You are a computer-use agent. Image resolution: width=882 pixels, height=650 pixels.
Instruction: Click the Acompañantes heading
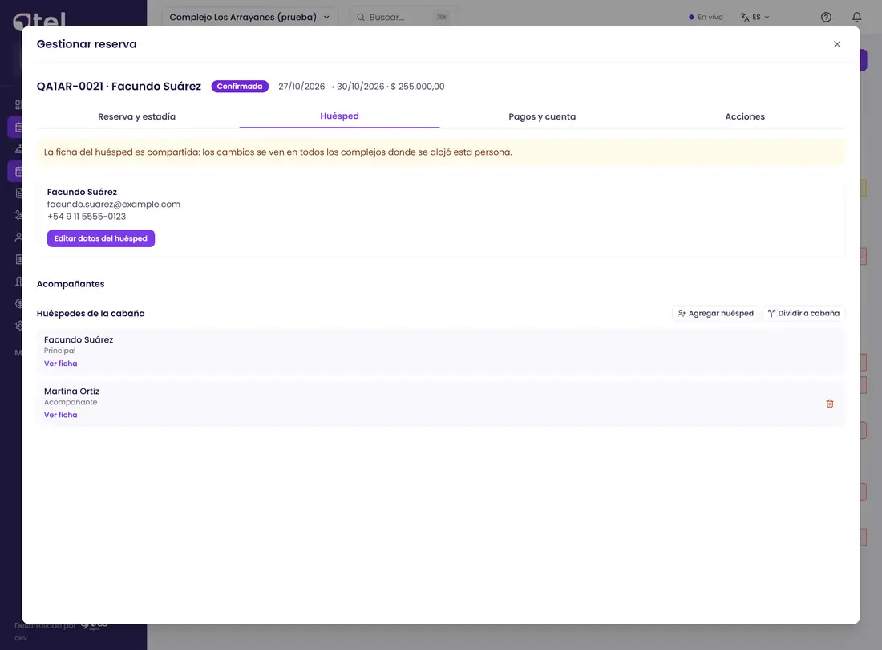(x=71, y=284)
